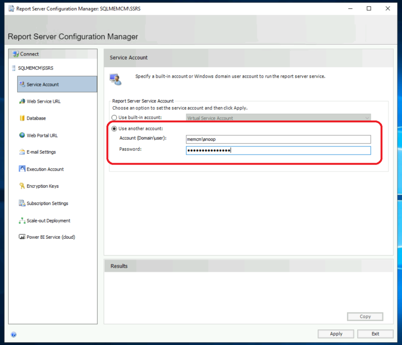Click the Web Service URL icon
The image size is (402, 345).
click(x=22, y=102)
